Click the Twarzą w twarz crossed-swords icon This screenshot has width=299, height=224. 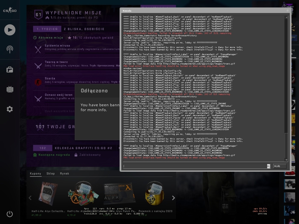(x=38, y=66)
